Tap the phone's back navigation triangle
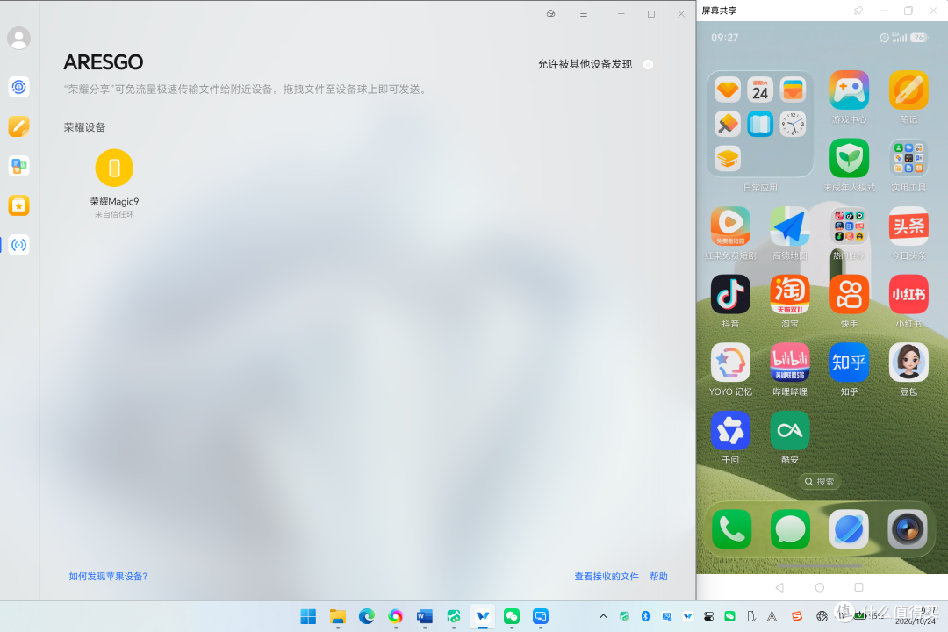 780,587
